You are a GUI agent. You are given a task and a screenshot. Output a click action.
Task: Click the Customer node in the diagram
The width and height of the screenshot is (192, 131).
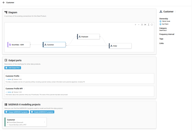54,45
